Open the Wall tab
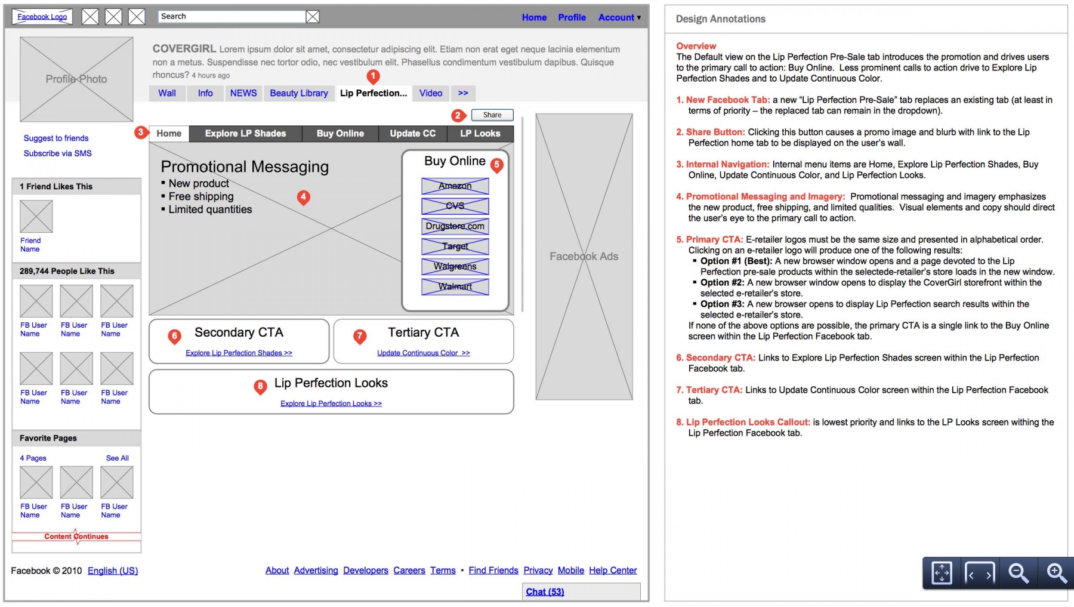This screenshot has width=1074, height=607. pos(167,93)
